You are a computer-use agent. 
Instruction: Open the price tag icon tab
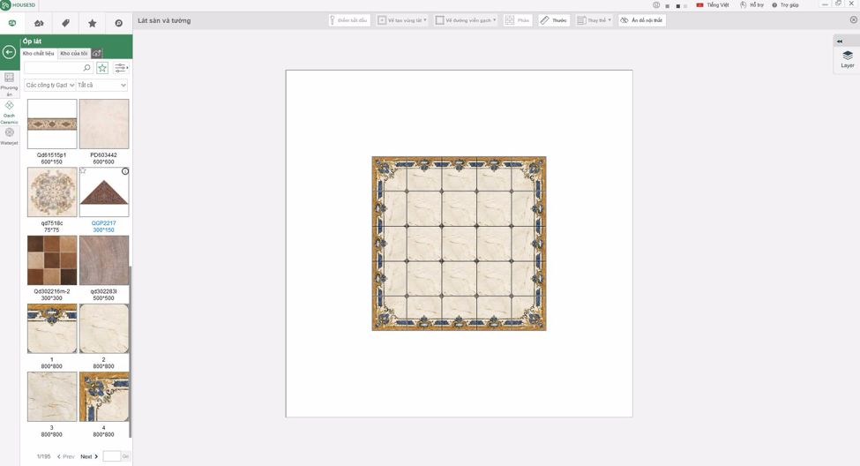point(66,23)
